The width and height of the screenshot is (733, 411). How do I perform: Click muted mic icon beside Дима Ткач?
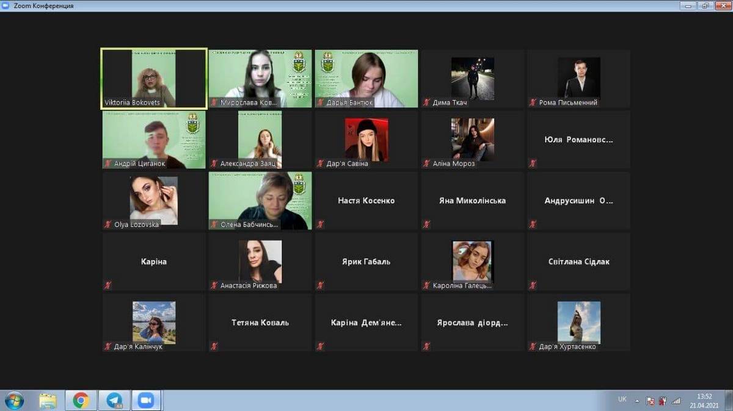(427, 102)
